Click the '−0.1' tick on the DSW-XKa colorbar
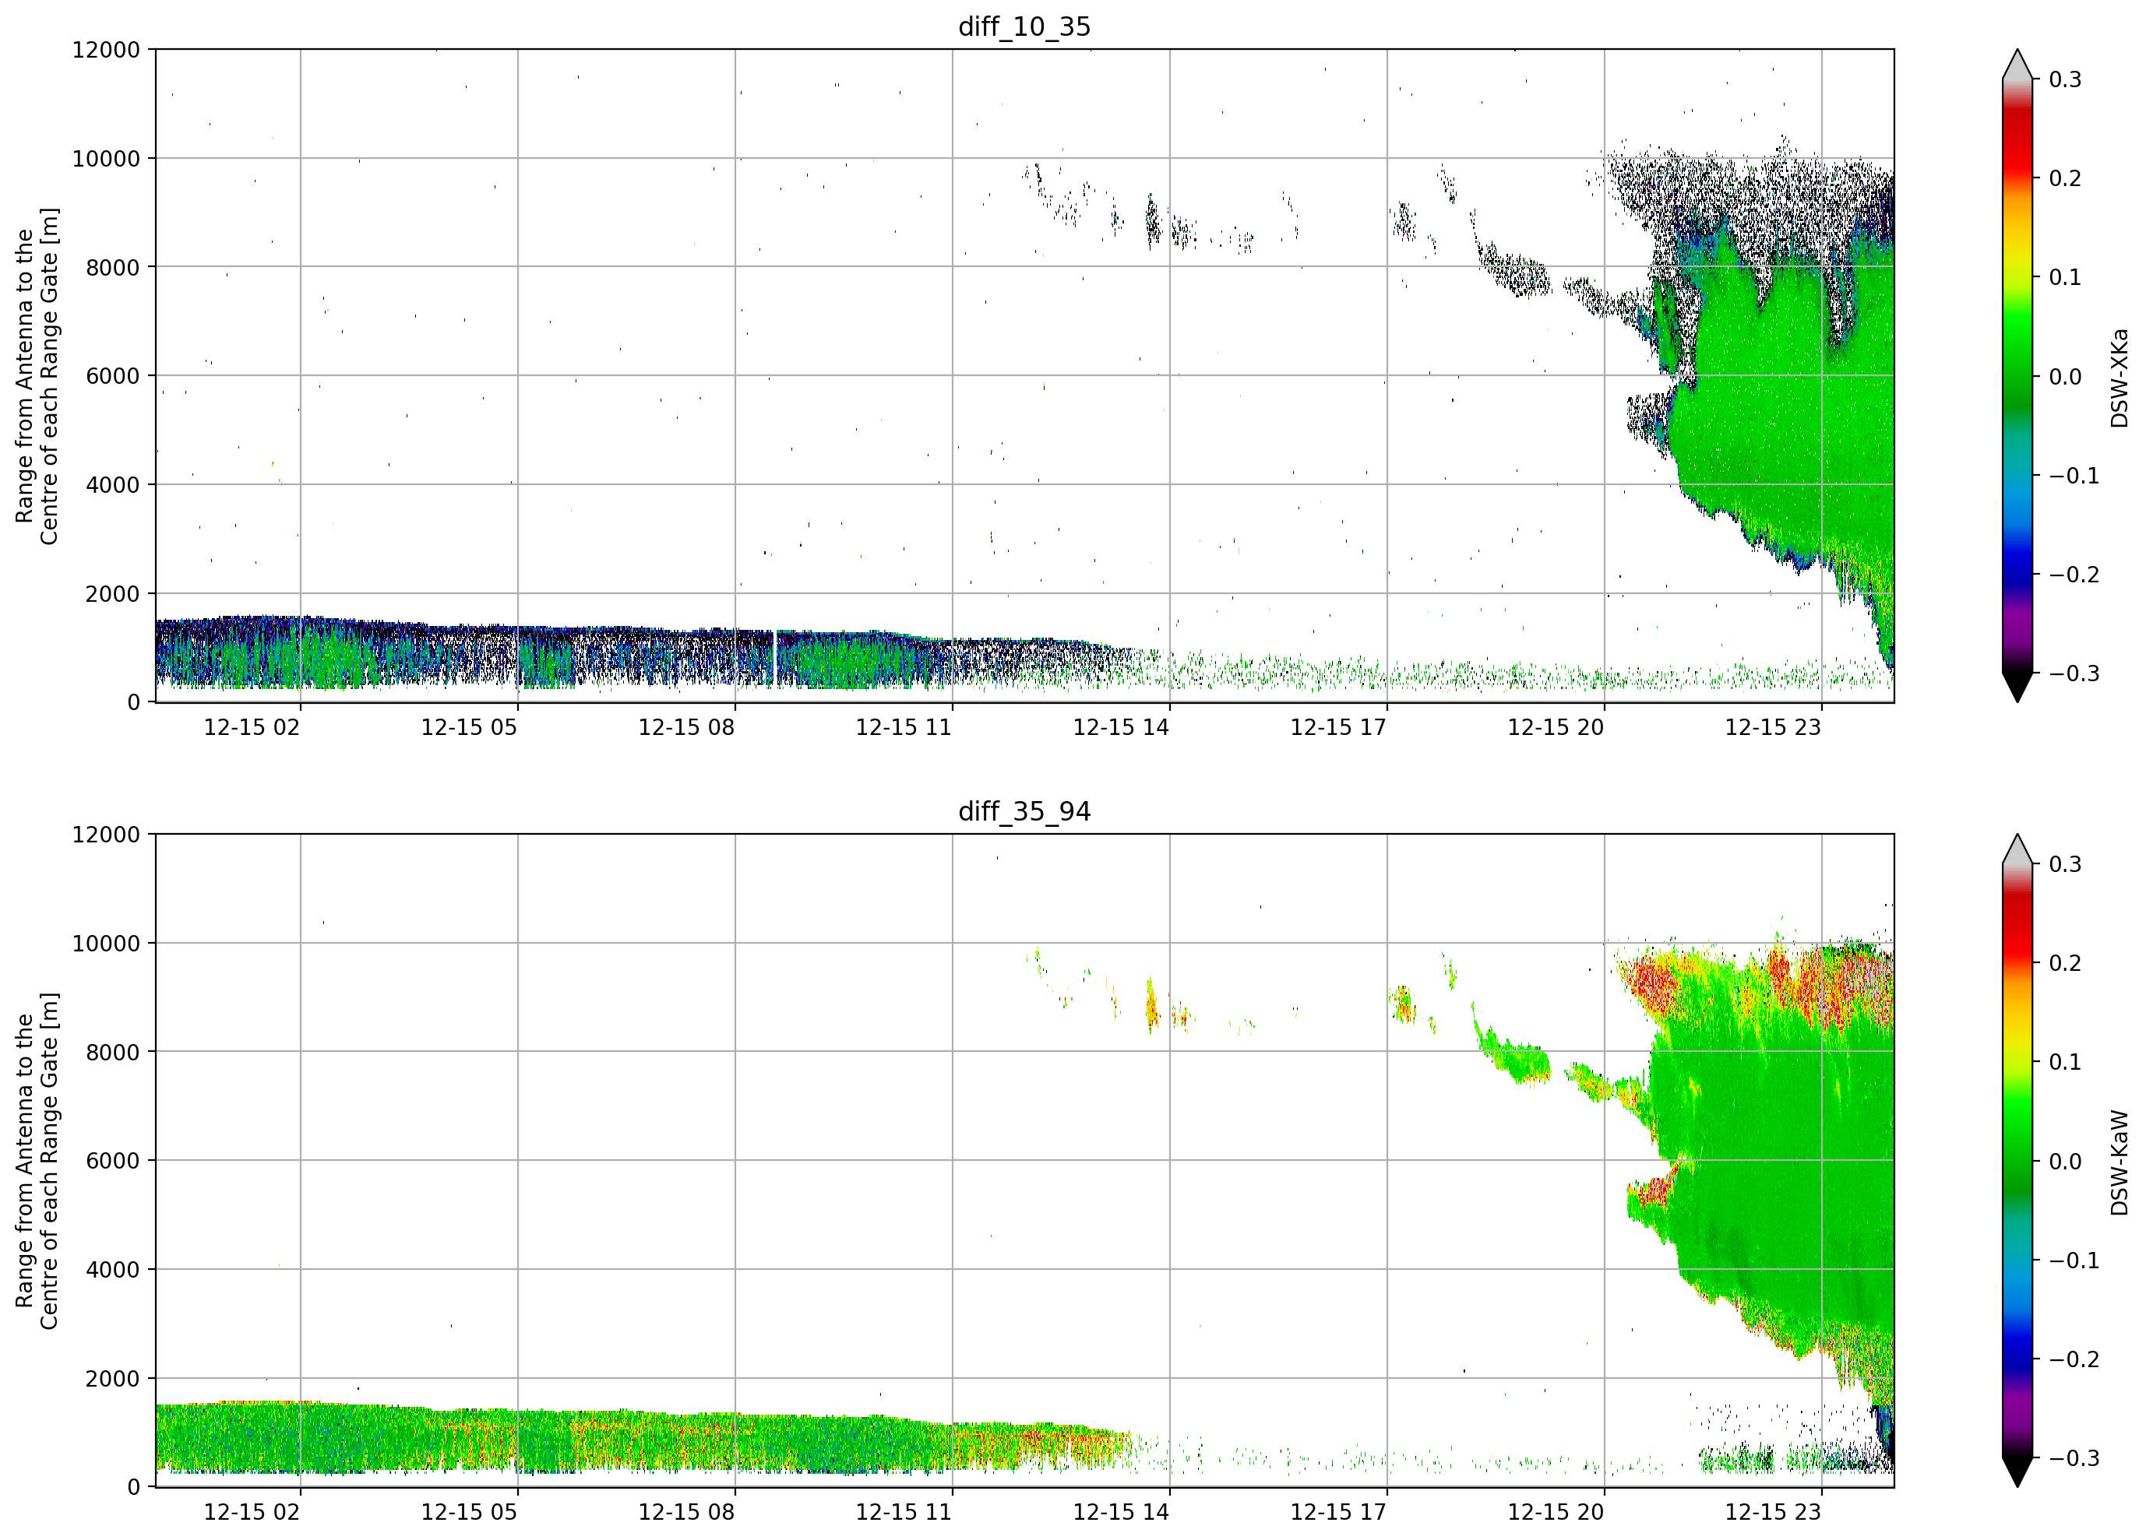Image resolution: width=2146 pixels, height=1540 pixels. 2074,476
